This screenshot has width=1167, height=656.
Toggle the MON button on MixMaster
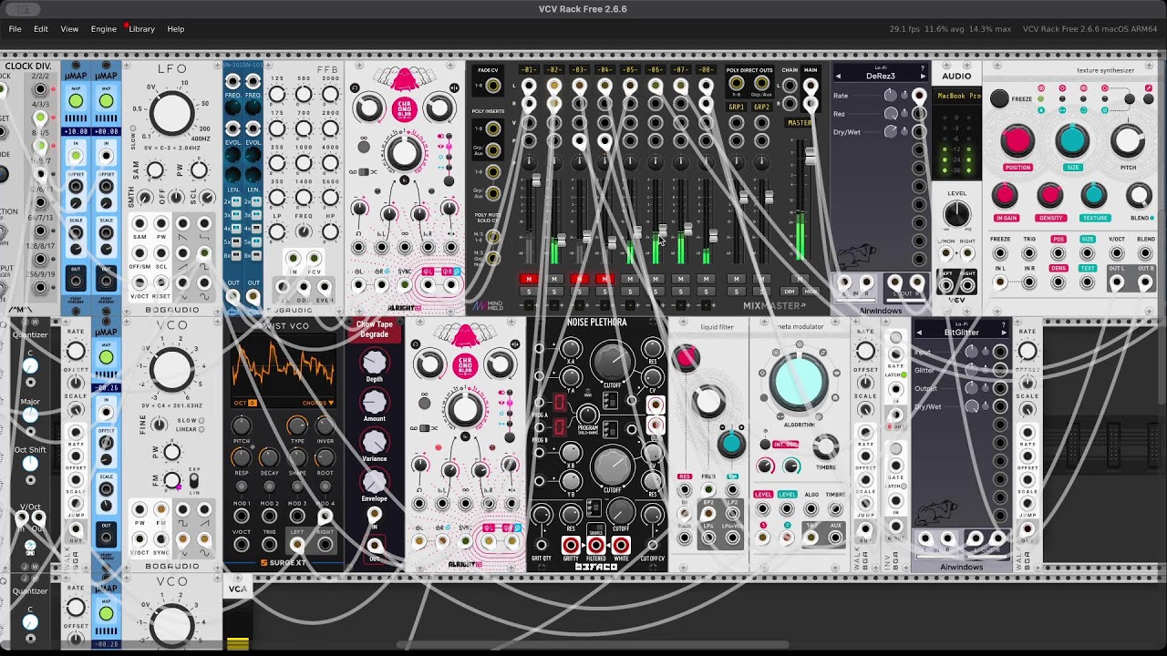coord(811,292)
